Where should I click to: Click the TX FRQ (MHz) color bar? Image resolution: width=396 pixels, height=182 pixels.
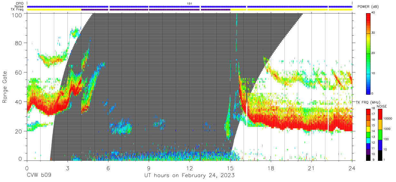pyautogui.click(x=368, y=134)
